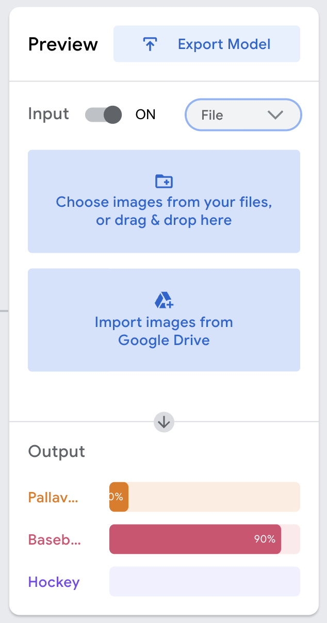Import images from Google Drive text link

click(x=164, y=331)
